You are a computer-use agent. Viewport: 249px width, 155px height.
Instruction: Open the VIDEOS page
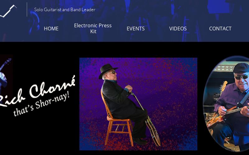[178, 29]
